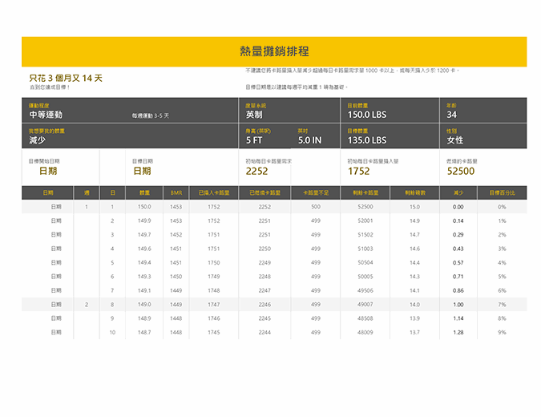Click the 1752 initial calorie intake value
541x417 pixels.
point(358,171)
